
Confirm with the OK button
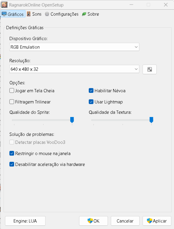point(93,221)
